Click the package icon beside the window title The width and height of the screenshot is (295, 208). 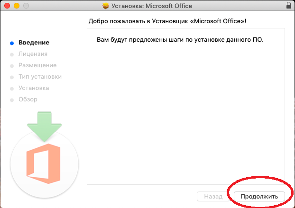pos(106,6)
